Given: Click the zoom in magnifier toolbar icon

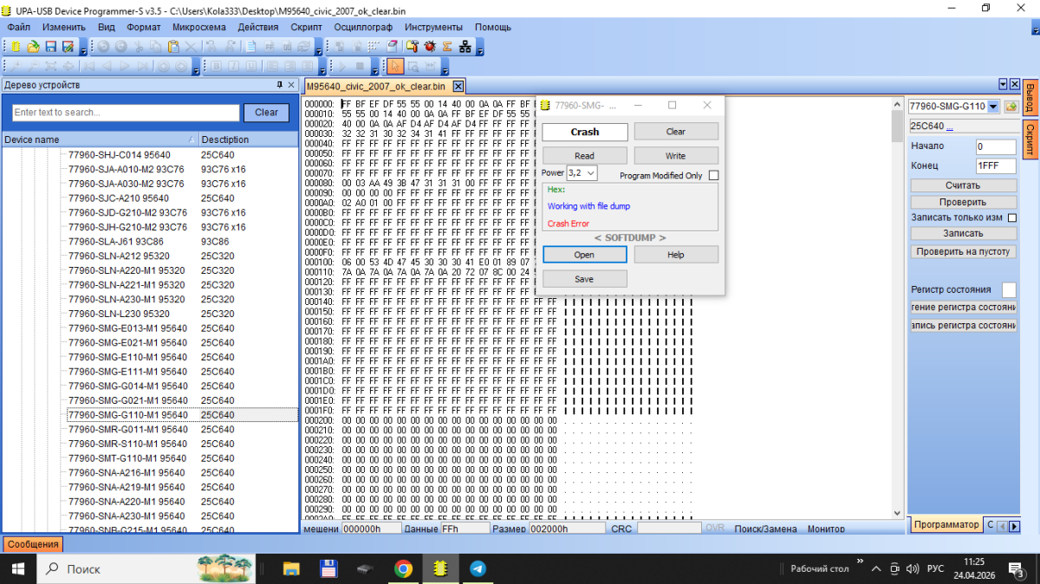Looking at the screenshot, I should [16, 66].
